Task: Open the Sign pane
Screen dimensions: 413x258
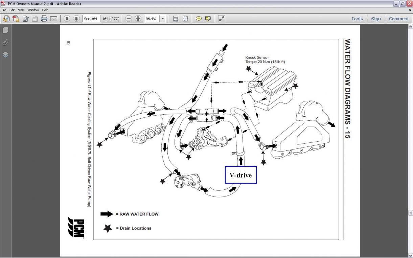Action: click(376, 19)
